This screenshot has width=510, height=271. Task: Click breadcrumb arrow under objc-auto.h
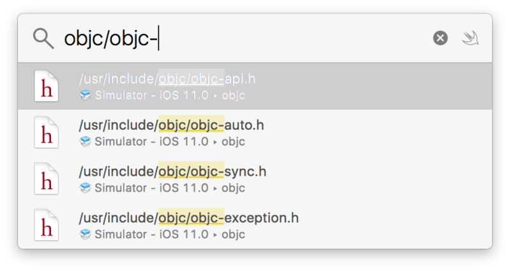[215, 142]
